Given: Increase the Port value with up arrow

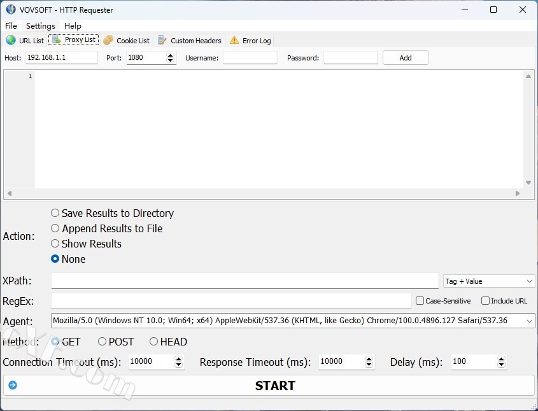Looking at the screenshot, I should pyautogui.click(x=170, y=55).
